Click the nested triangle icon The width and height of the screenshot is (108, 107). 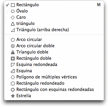tap(13, 52)
